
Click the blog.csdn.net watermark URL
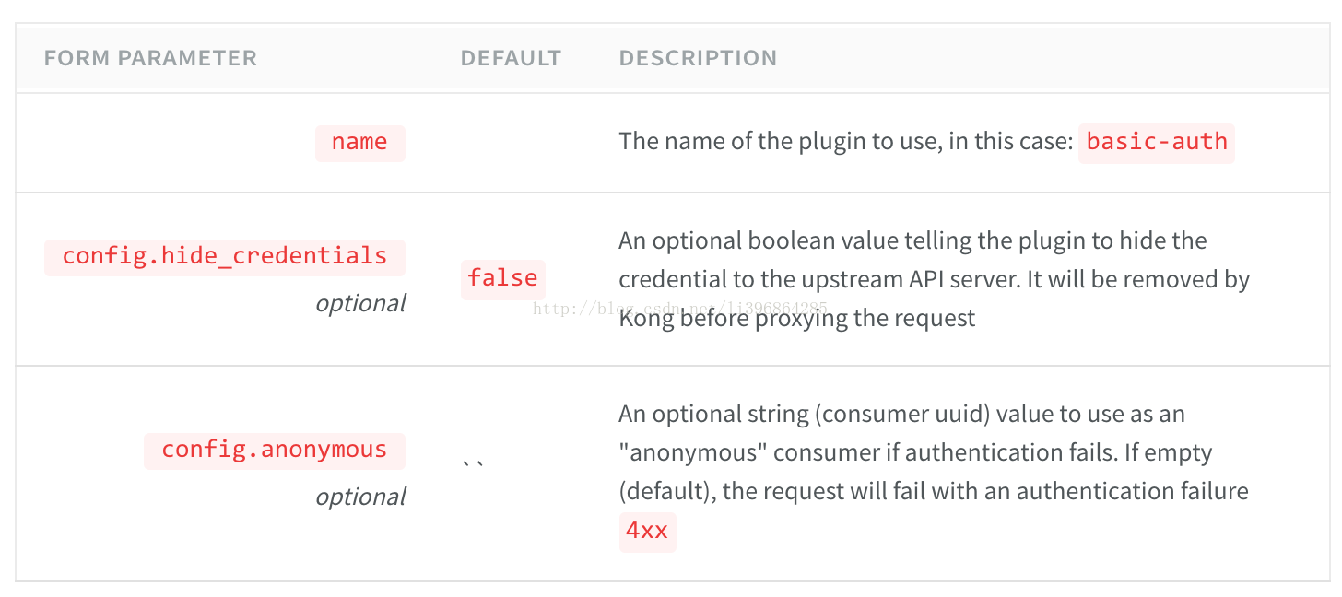click(680, 309)
